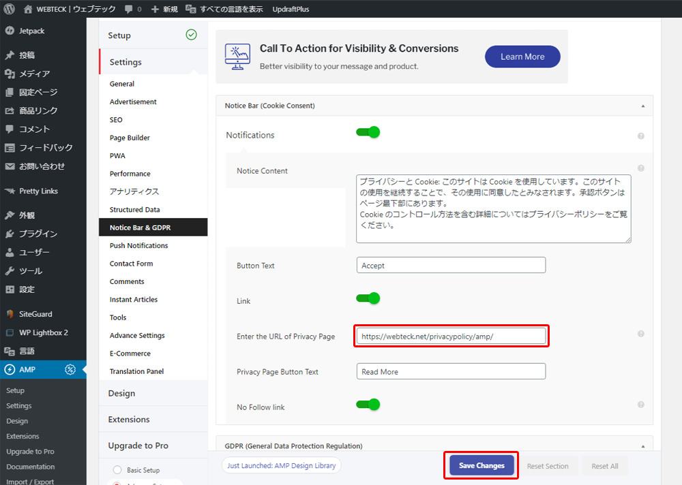Open the Upgrade to Pro section
The image size is (682, 485).
pos(153,445)
